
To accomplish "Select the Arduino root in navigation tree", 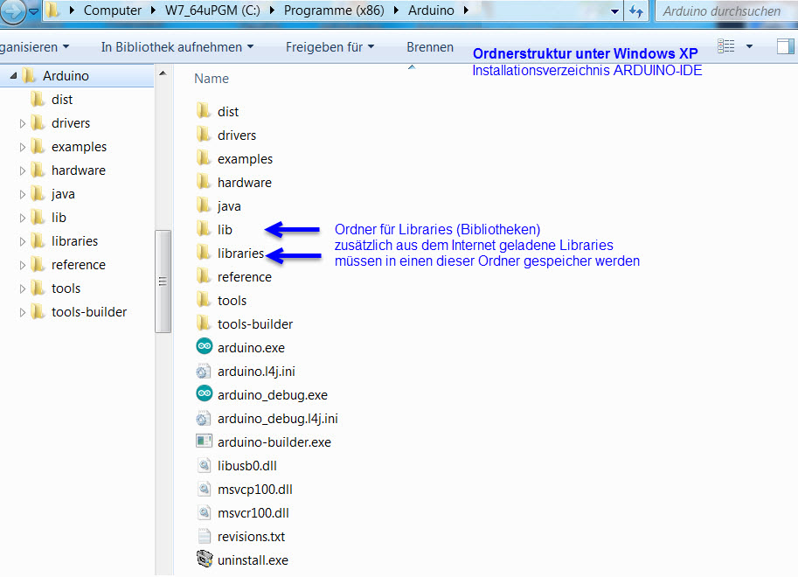I will (66, 76).
